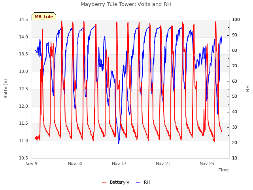Click the 12.5 voltage axis value
Screen dimensions: 253x190
point(23,89)
